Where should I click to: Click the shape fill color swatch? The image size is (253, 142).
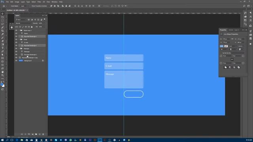[x=222, y=46]
